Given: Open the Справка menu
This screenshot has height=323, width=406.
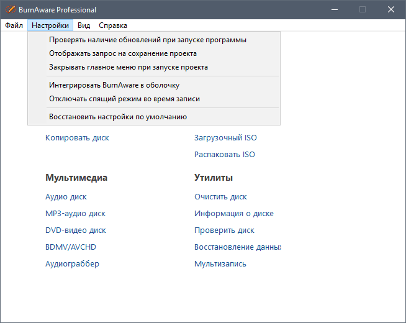Looking at the screenshot, I should click(113, 25).
